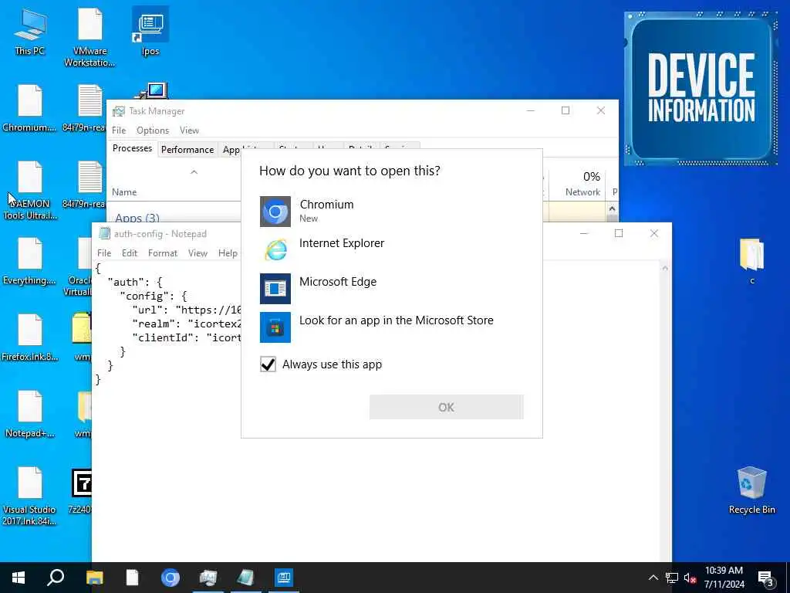
Task: Select the Chromium desktop file icon
Action: (x=29, y=108)
